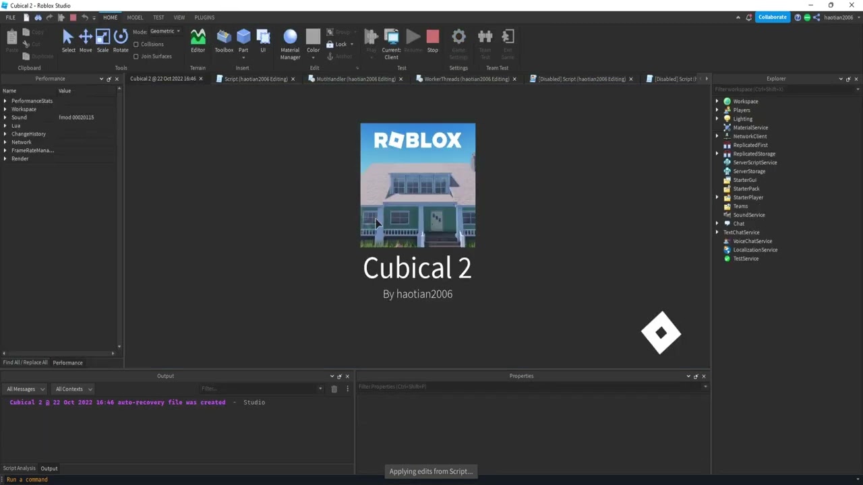The image size is (863, 485).
Task: Click the binoculars find icon in quick access bar
Action: pos(38,18)
